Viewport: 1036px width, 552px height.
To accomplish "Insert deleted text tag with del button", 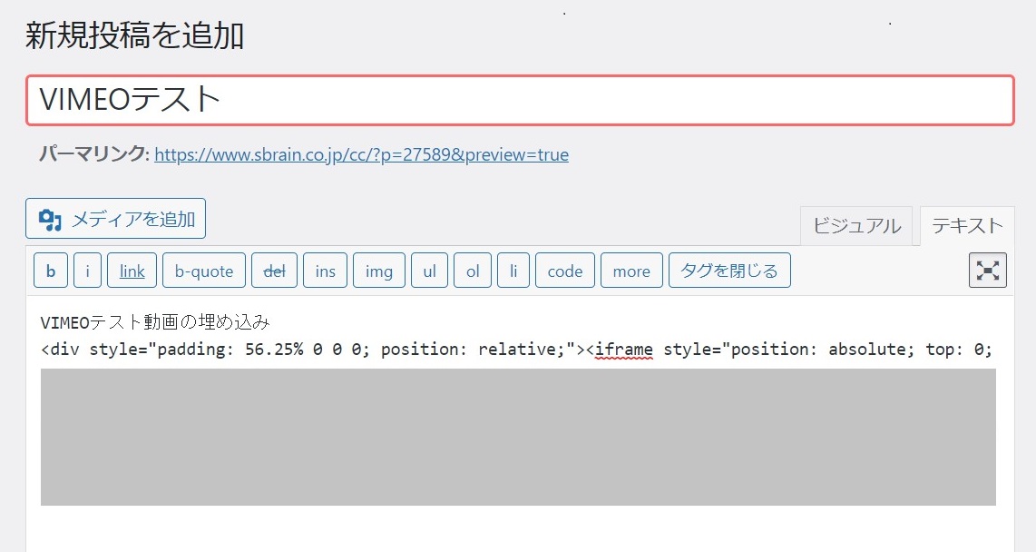I will pyautogui.click(x=274, y=271).
